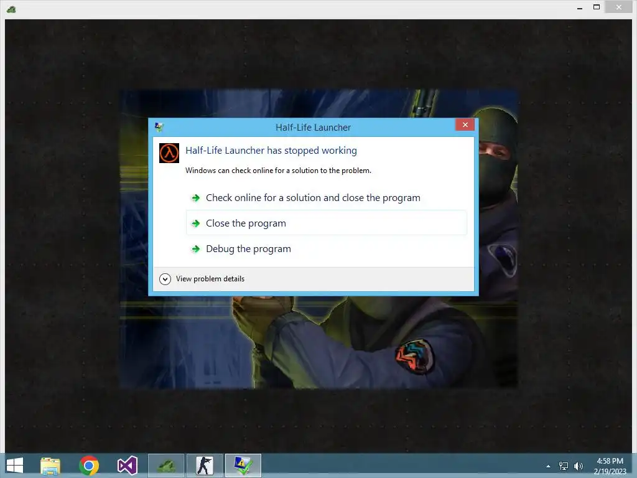Open Visual Studio from taskbar
Image resolution: width=637 pixels, height=478 pixels.
click(128, 466)
